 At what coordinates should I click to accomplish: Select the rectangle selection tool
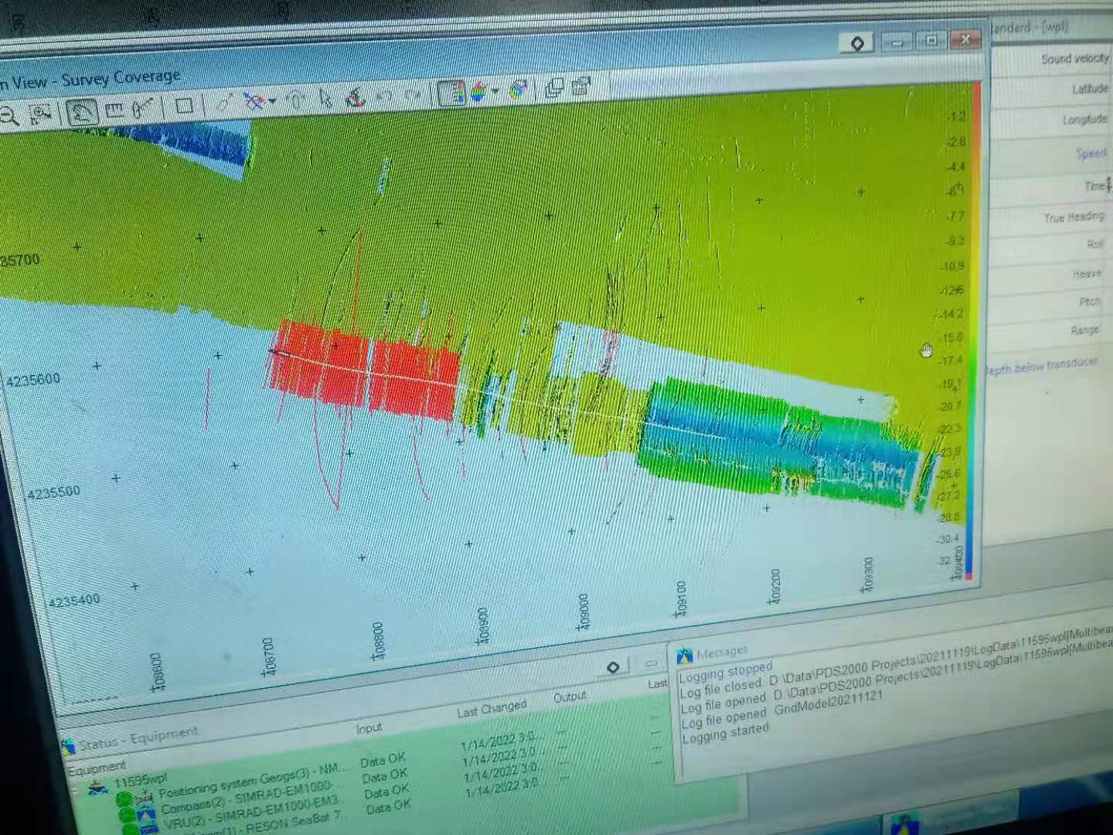(184, 105)
